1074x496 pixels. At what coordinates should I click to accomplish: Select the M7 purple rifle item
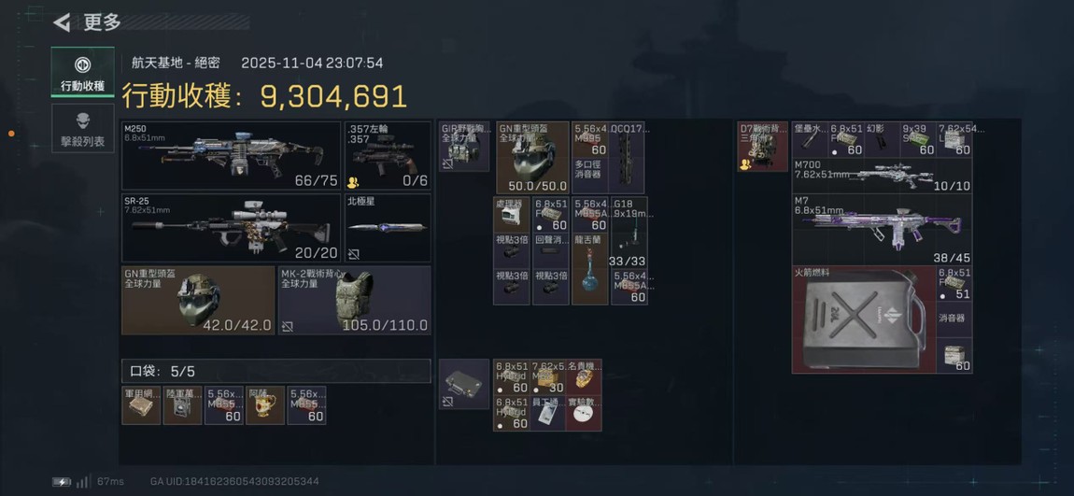point(883,230)
